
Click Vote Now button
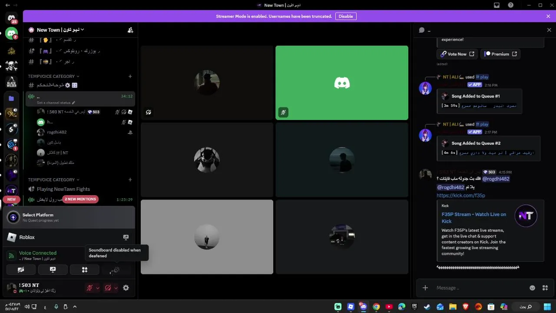(x=457, y=54)
